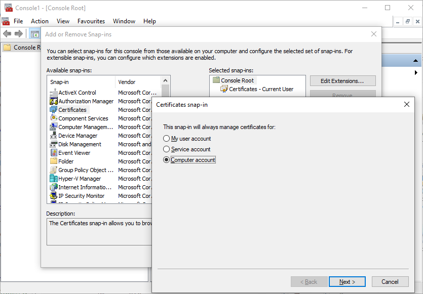Open the Action menu
423x294 pixels.
pyautogui.click(x=40, y=21)
